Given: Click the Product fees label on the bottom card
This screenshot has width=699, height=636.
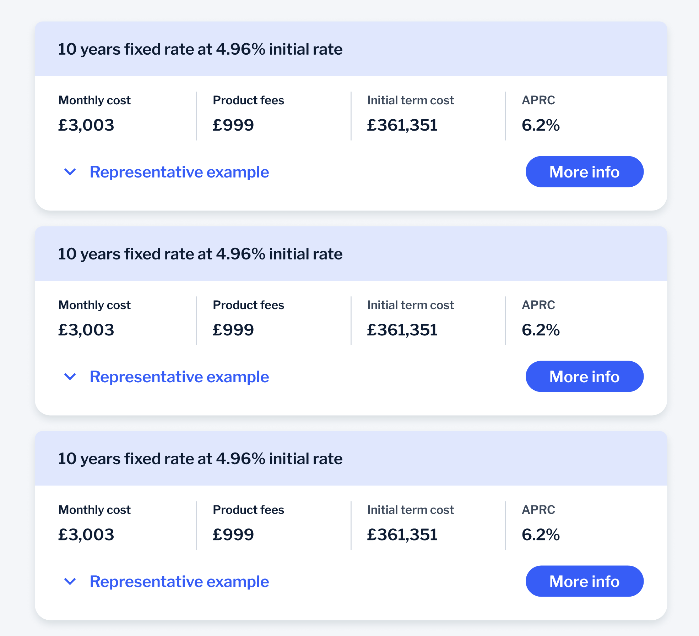Looking at the screenshot, I should pos(248,509).
